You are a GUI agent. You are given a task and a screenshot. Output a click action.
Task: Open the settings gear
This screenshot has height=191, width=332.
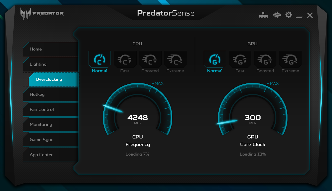pyautogui.click(x=289, y=15)
